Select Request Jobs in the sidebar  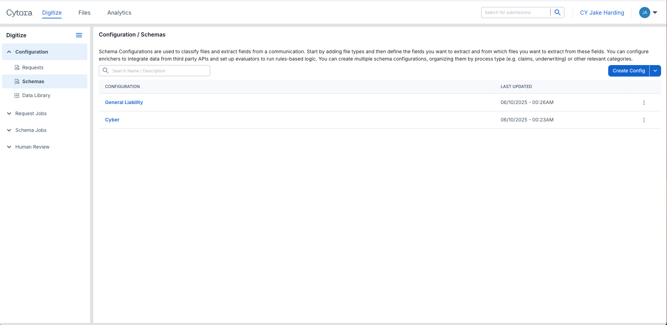[31, 113]
